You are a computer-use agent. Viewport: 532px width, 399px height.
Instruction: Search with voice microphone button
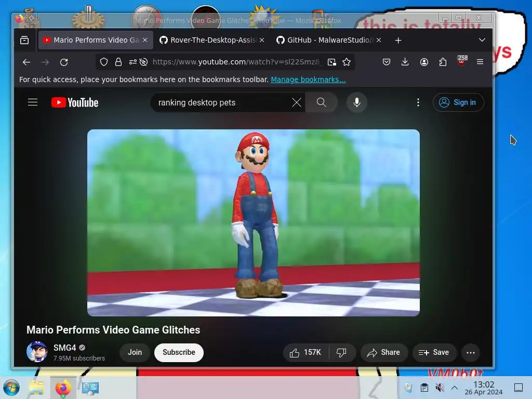356,102
